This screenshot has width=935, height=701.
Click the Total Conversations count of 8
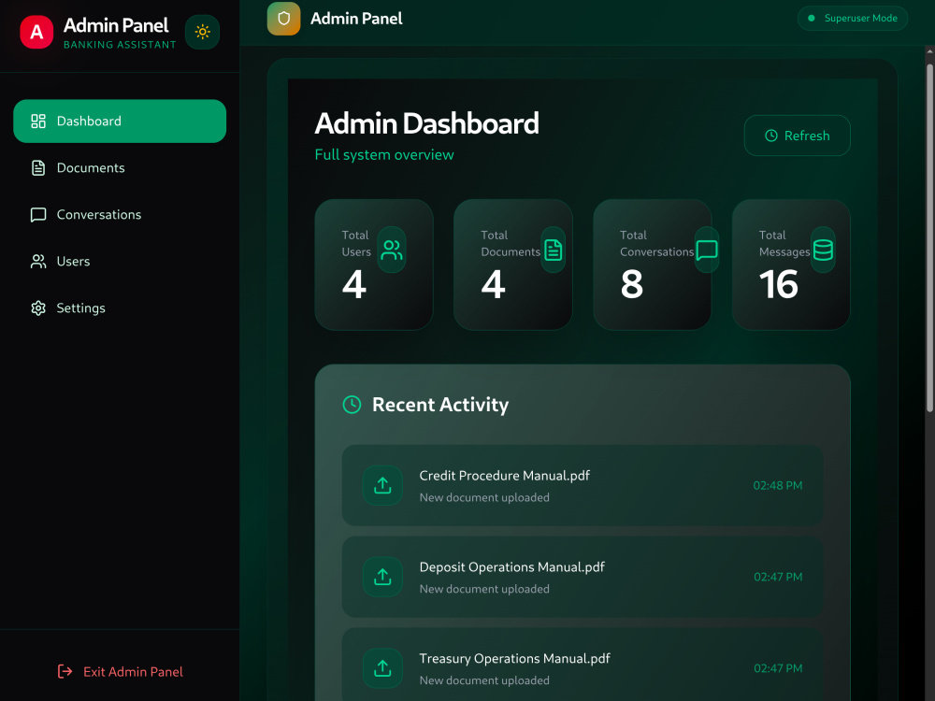(x=631, y=284)
